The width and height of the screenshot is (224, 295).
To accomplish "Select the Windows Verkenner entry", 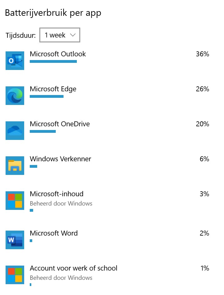I will (60, 159).
